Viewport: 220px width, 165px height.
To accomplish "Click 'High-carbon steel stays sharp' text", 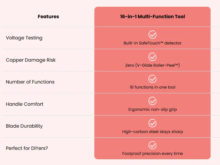I will (152, 132).
